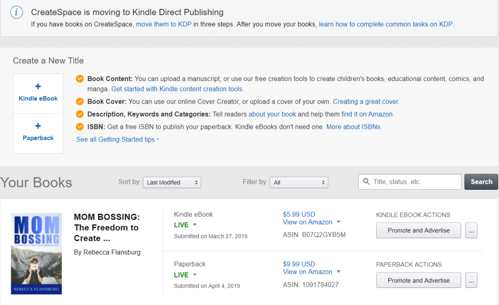The height and width of the screenshot is (305, 499).
Task: Open the 'More about ISBNs' link
Action: point(353,127)
